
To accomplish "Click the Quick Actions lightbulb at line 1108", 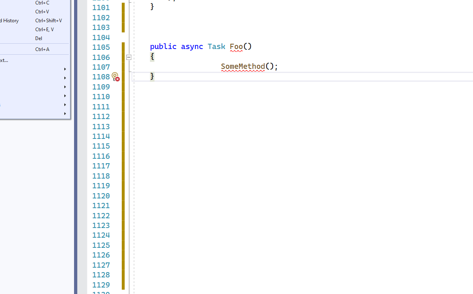I will pyautogui.click(x=115, y=76).
